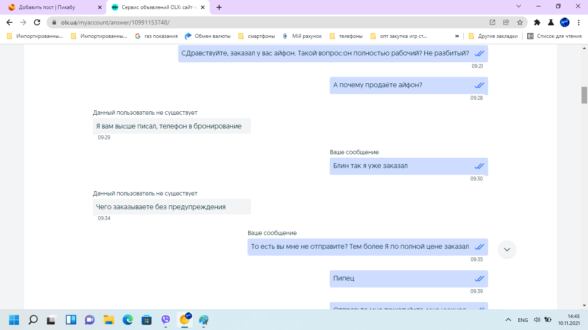This screenshot has height=330, width=588.
Task: Click the address bar URL field
Action: point(267,22)
